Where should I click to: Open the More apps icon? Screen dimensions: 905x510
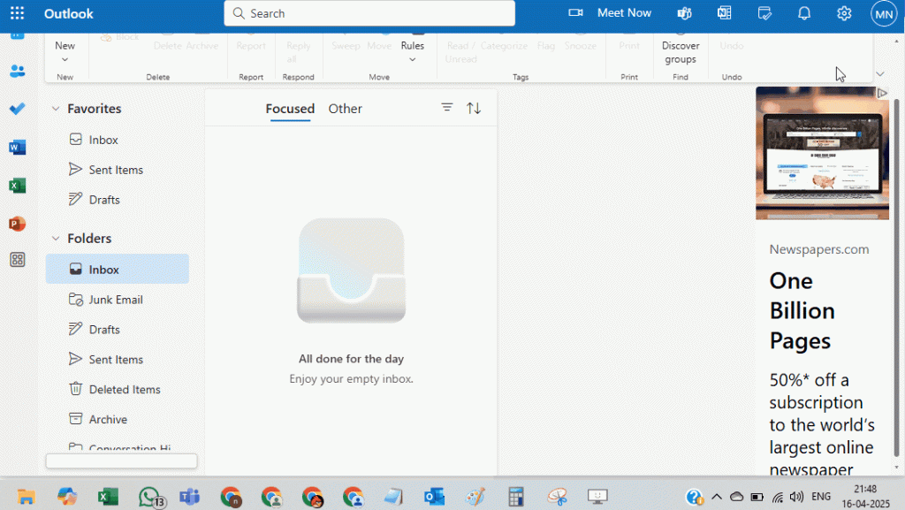tap(18, 260)
